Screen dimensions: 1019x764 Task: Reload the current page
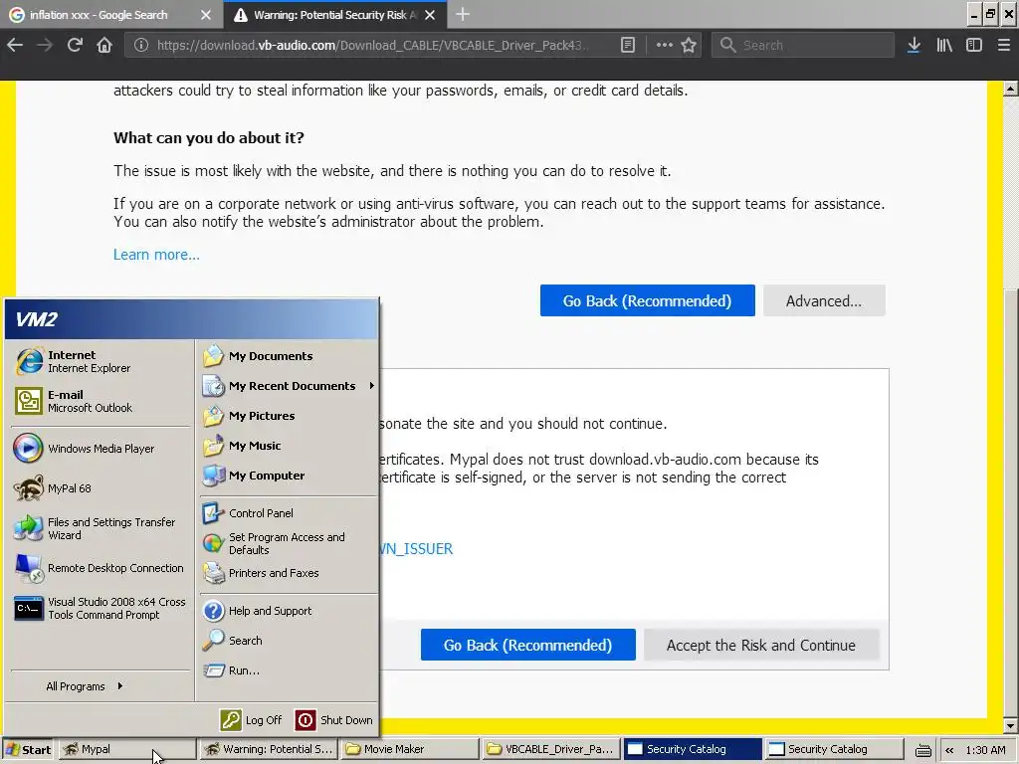tap(75, 45)
